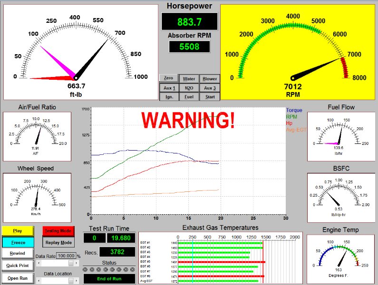Click the Rewind button
This screenshot has width=378, height=285.
click(x=18, y=253)
